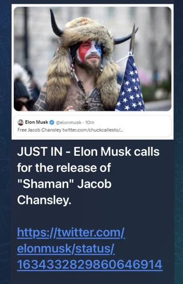Click the blue verified badge

[52, 123]
